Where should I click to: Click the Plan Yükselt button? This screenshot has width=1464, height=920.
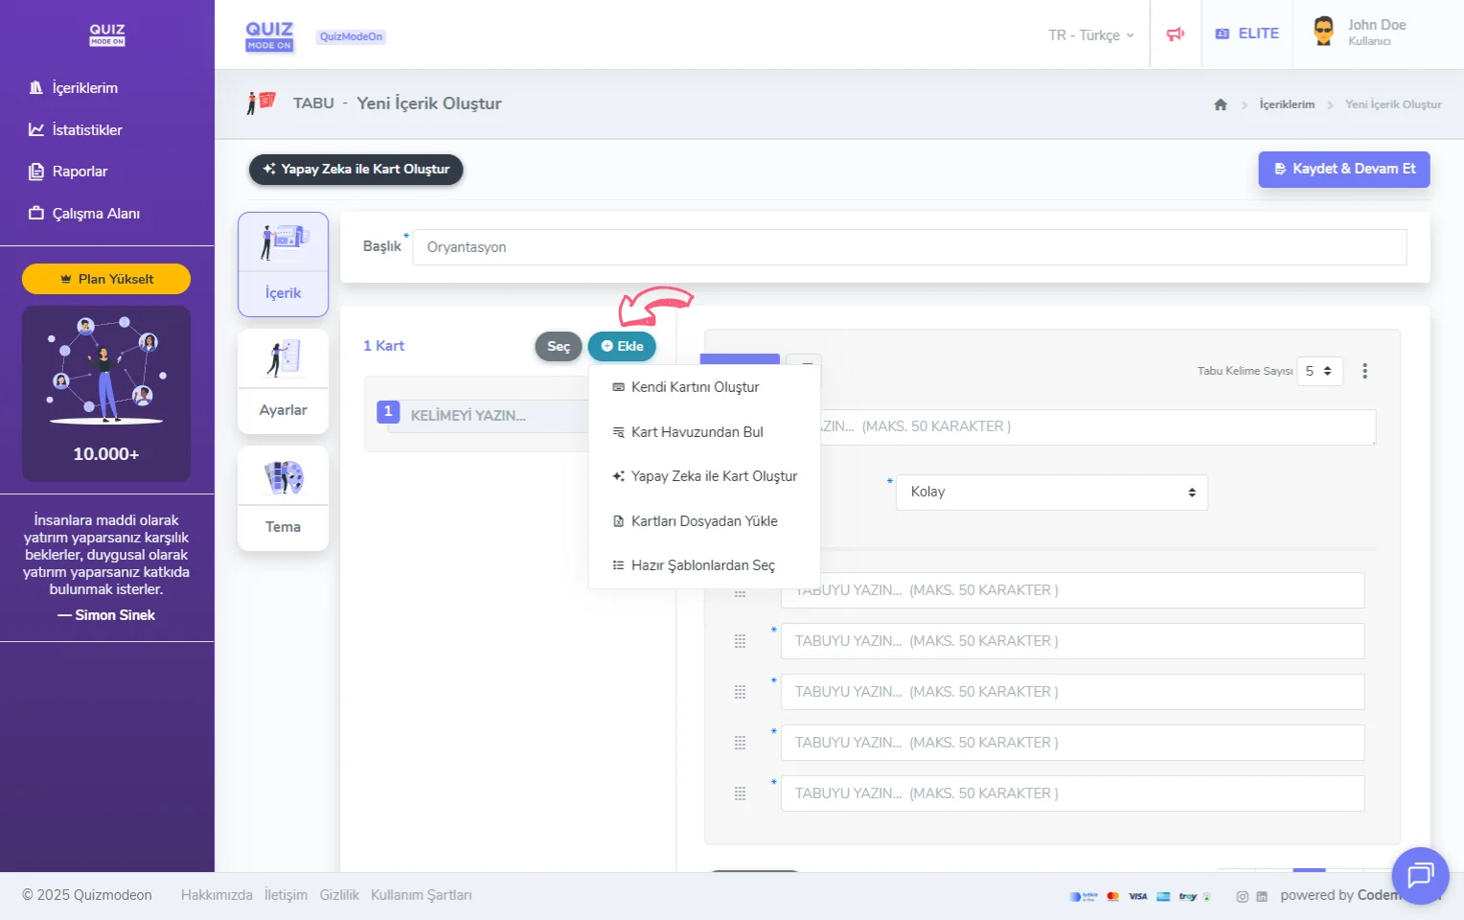(106, 279)
